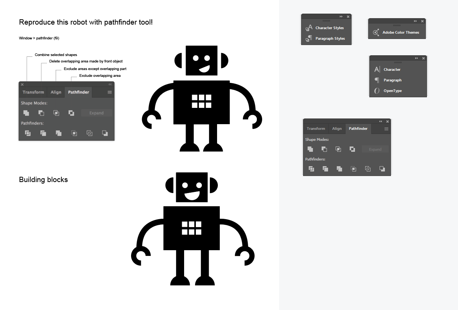Click Minus Front in floating Pathfinder panel

[324, 149]
